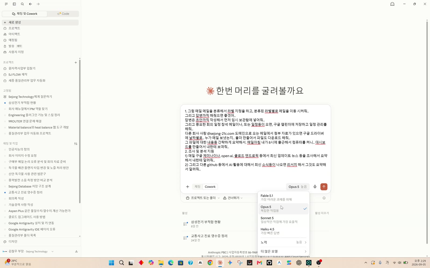Open filter icon beside 채팅 및 작업
Viewport: 430px width, 268px height.
76,144
